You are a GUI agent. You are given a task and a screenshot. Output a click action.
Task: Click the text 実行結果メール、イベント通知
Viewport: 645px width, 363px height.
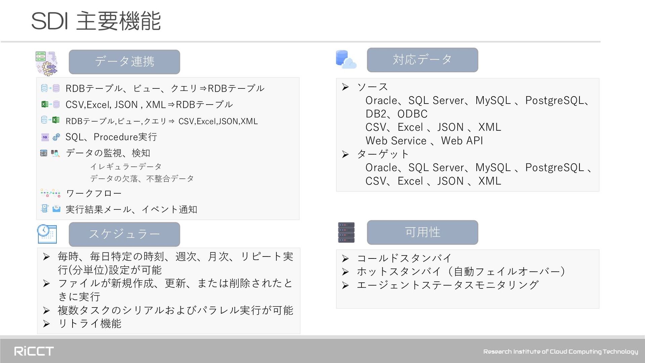coord(131,209)
